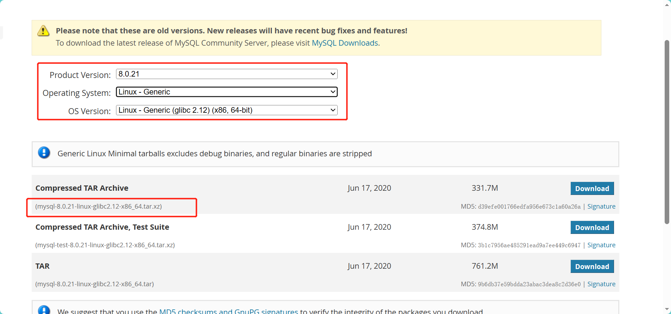Click the Jun 17, 2020 date in TAR row
The width and height of the screenshot is (671, 314).
click(369, 266)
